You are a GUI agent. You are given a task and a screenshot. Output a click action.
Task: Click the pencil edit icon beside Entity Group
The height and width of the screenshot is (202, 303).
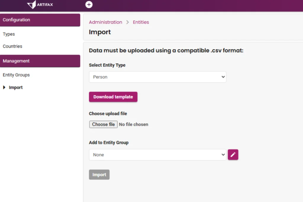coord(233,154)
